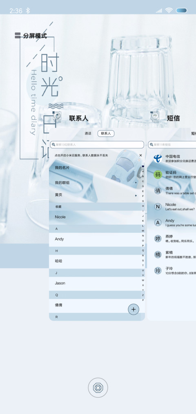The width and height of the screenshot is (196, 414).
Task: Tap the cellular signal icon
Action: [159, 11]
